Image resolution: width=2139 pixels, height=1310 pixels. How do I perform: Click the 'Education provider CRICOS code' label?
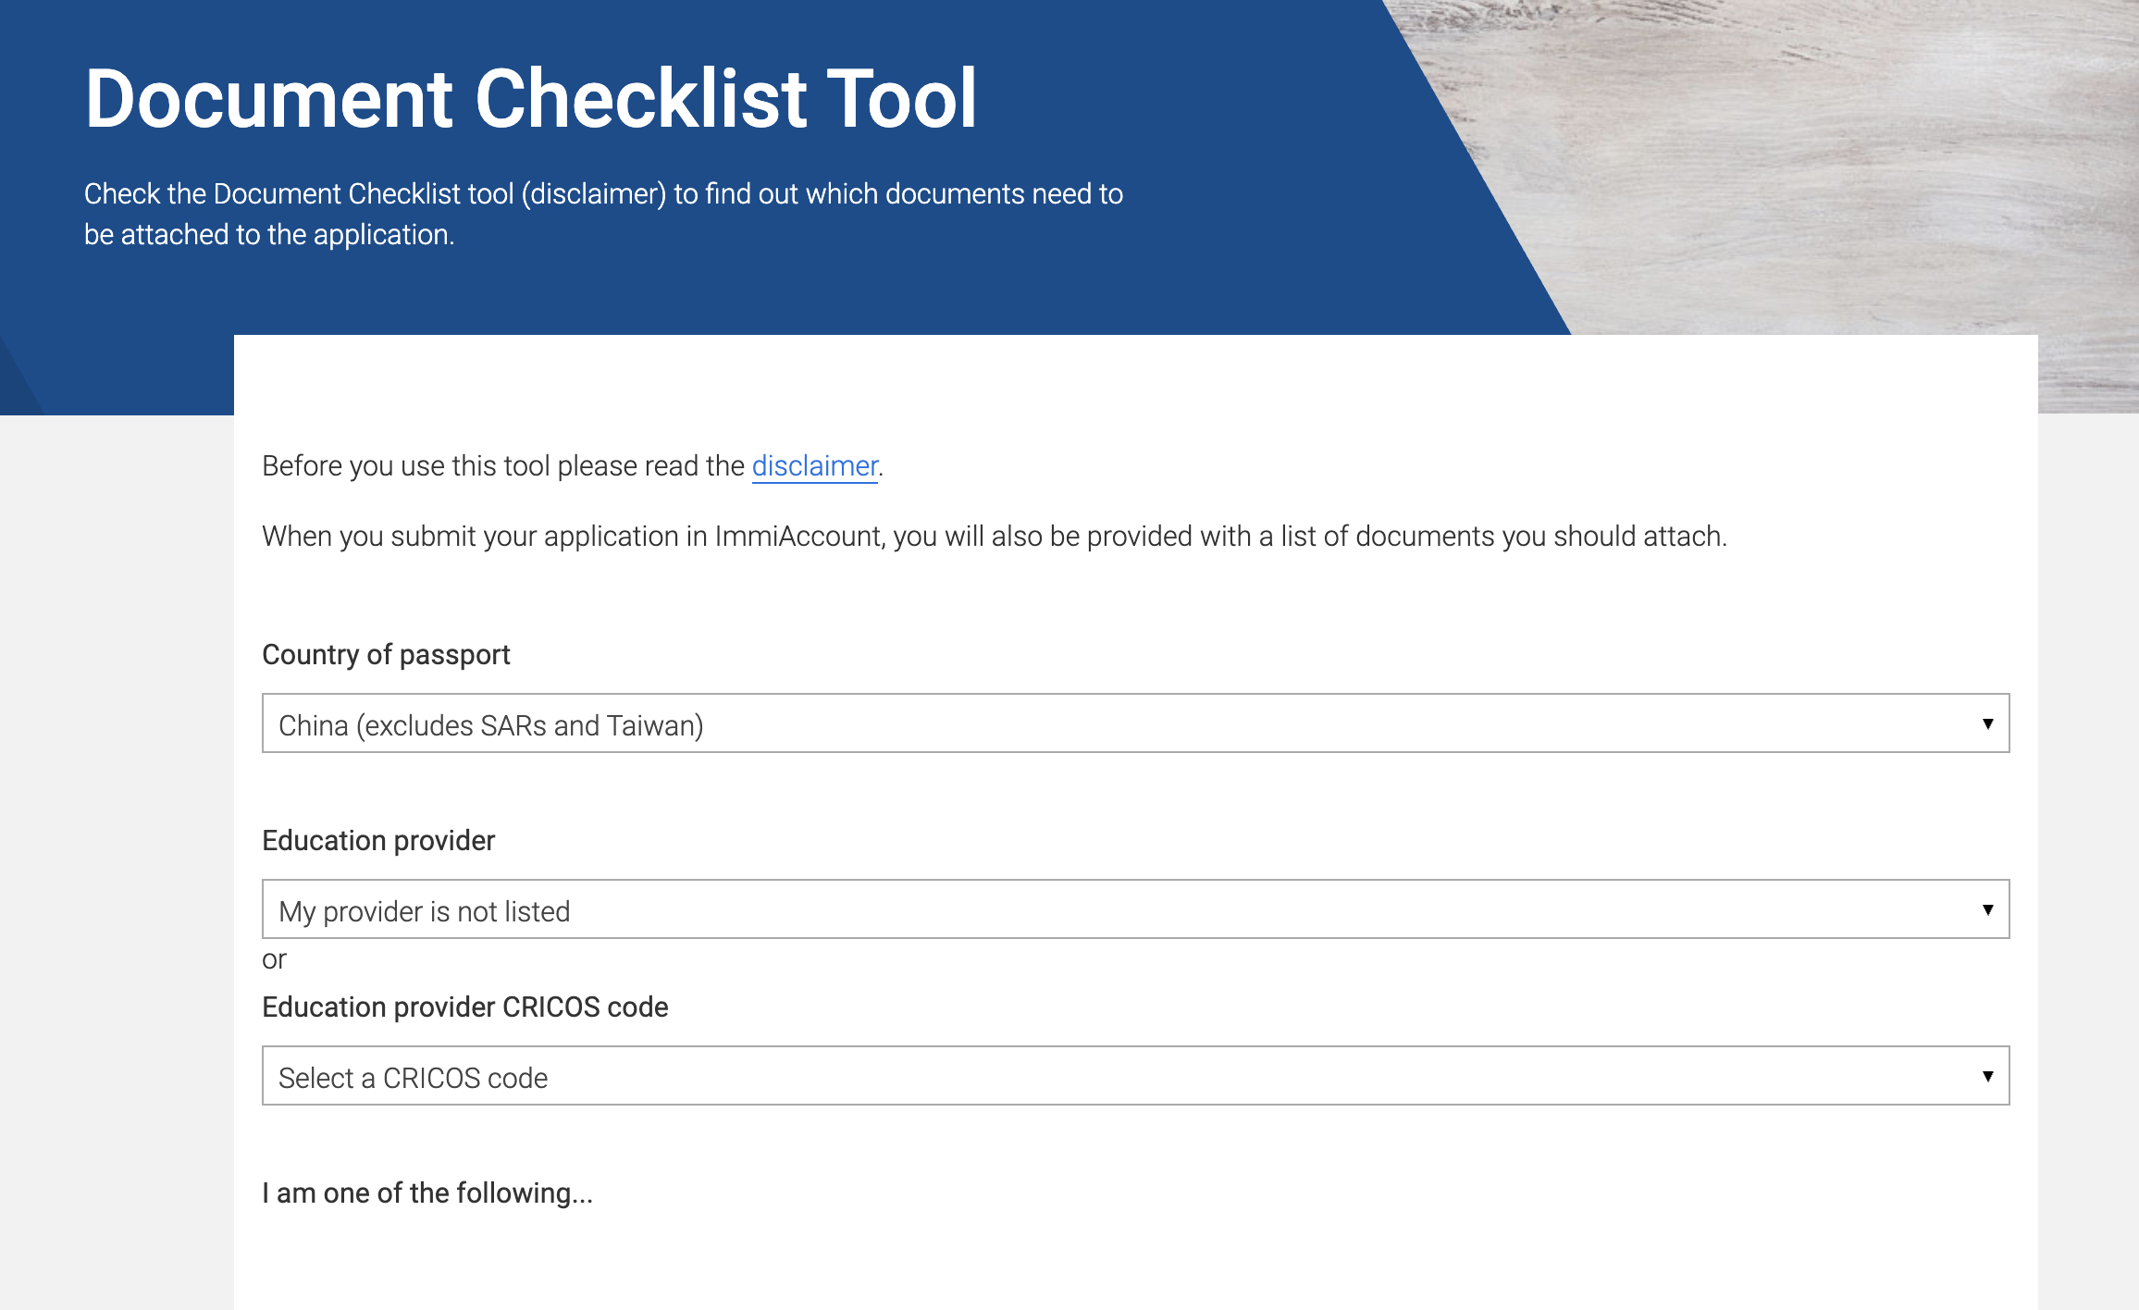(x=464, y=1007)
